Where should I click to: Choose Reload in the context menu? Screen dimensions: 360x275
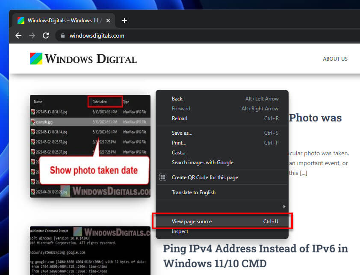coord(222,118)
